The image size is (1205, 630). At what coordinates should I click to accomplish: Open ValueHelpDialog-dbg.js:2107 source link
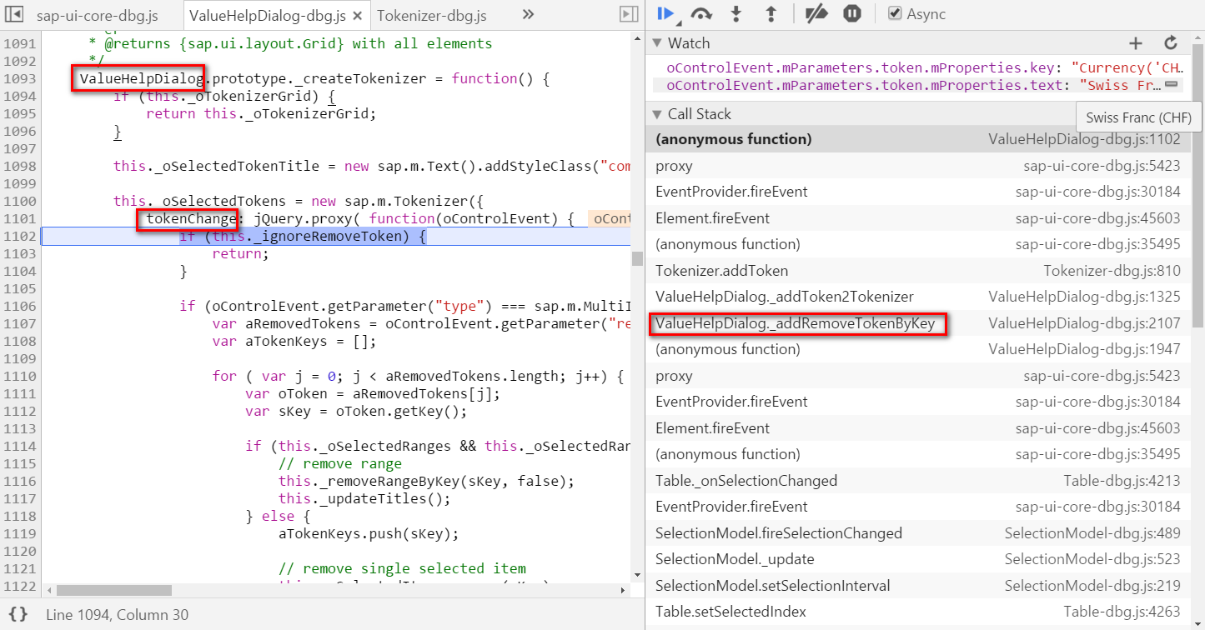click(1084, 323)
